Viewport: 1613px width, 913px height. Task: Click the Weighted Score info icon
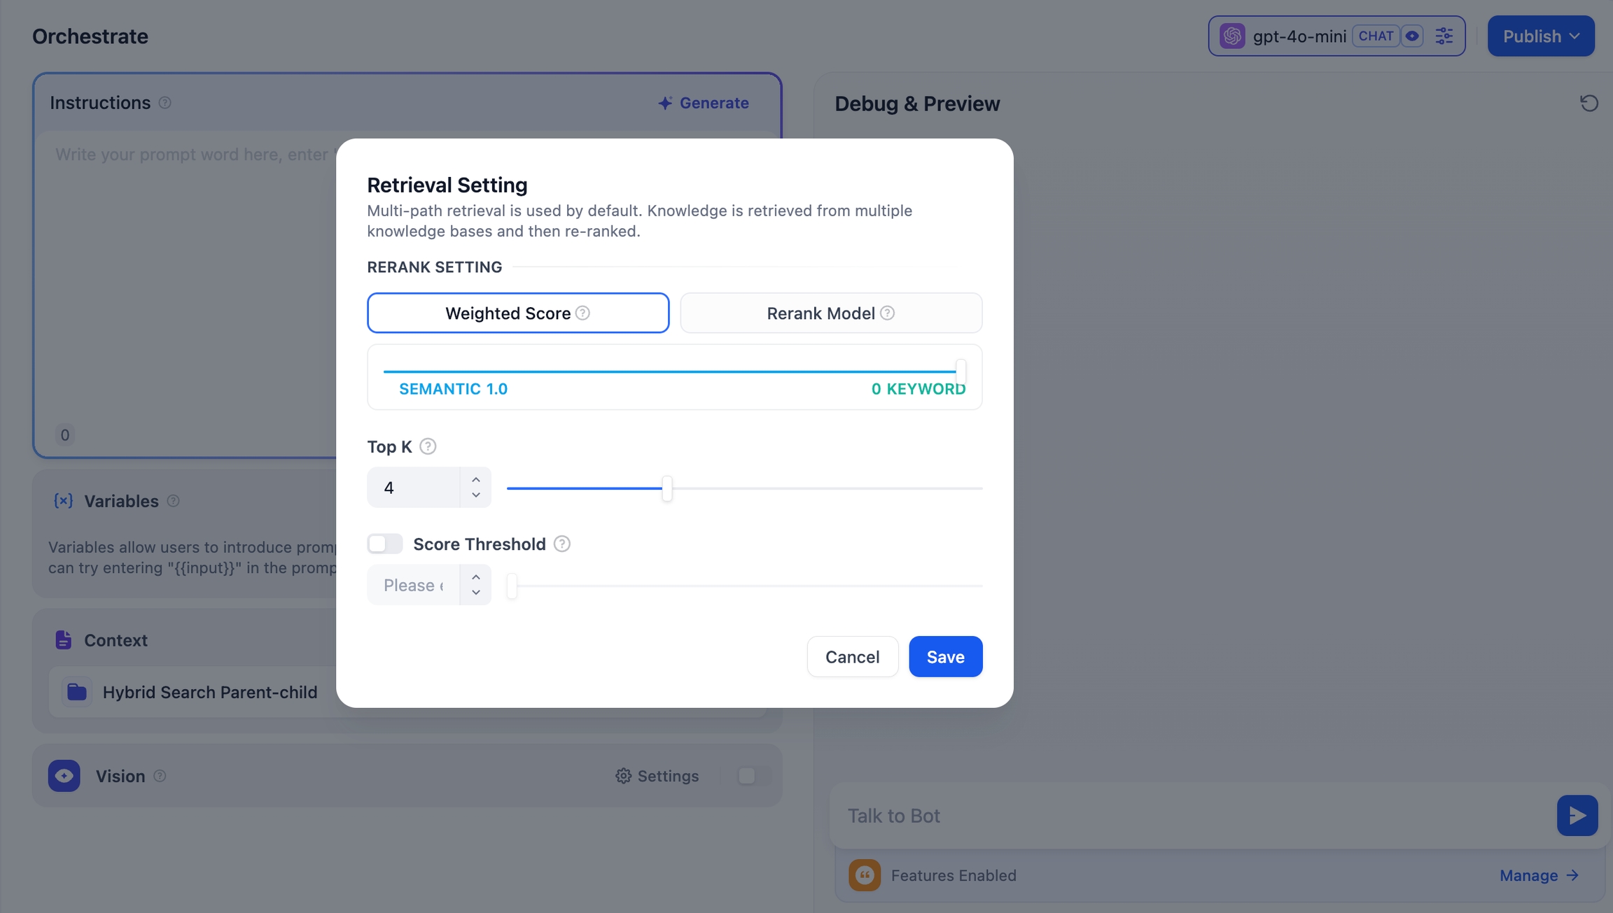click(582, 313)
